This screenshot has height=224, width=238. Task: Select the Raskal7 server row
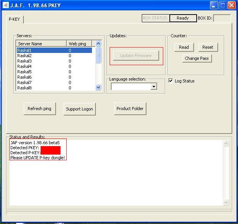pos(54,82)
